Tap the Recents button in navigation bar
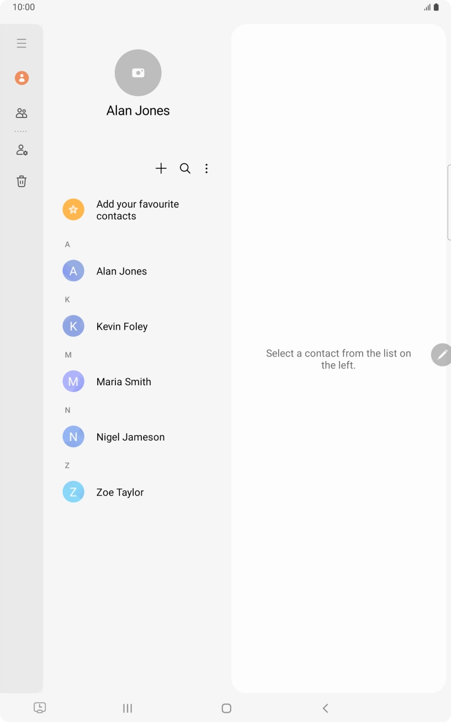Screen dimensions: 451x722 coord(128,708)
